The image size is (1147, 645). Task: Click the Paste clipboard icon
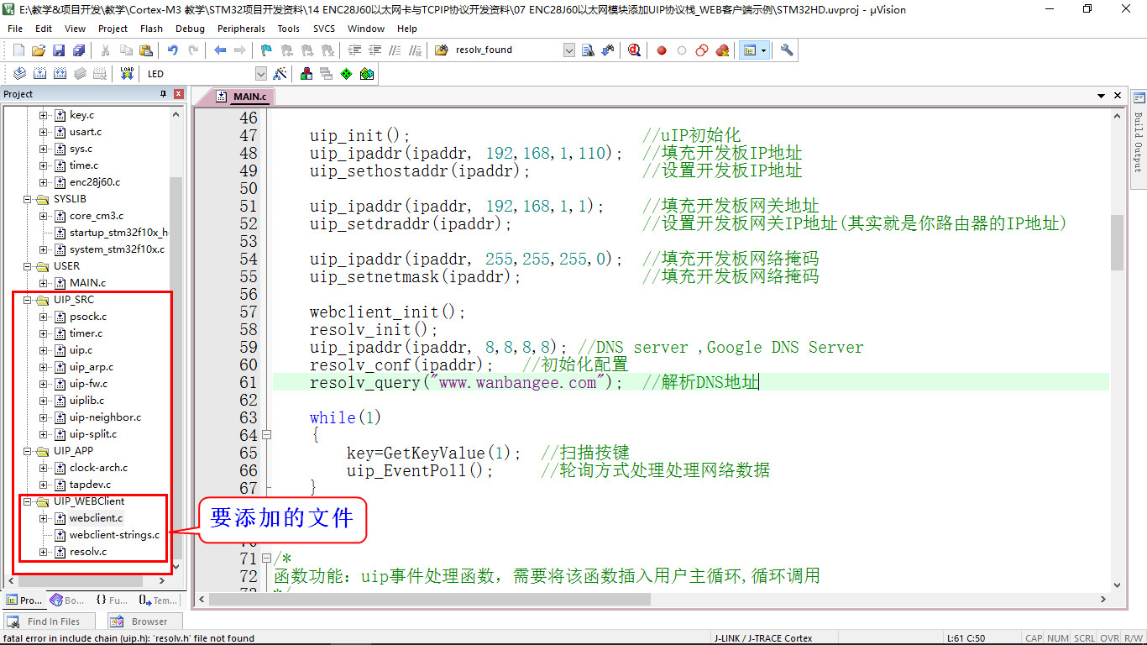146,50
